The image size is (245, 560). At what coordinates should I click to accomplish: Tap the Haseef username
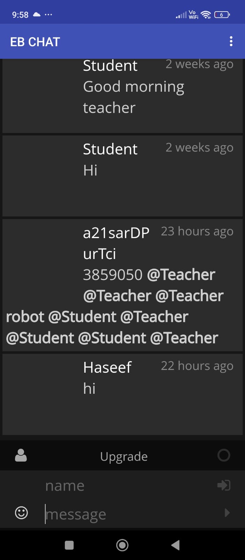pos(107,367)
